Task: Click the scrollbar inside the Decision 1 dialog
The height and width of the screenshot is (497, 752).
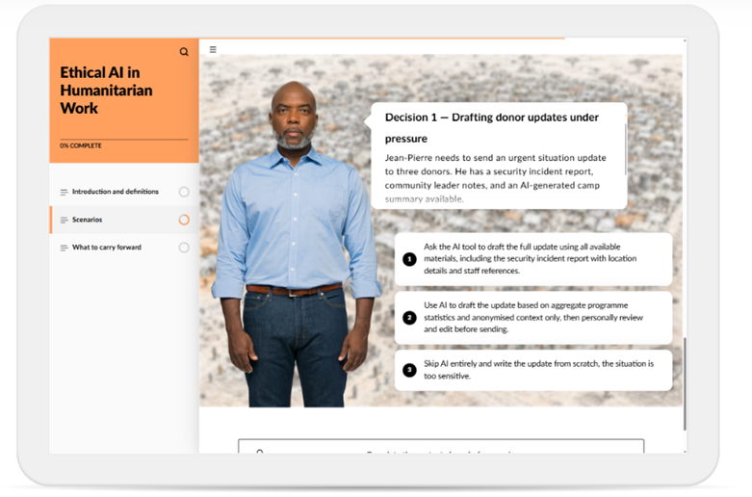Action: tap(626, 148)
